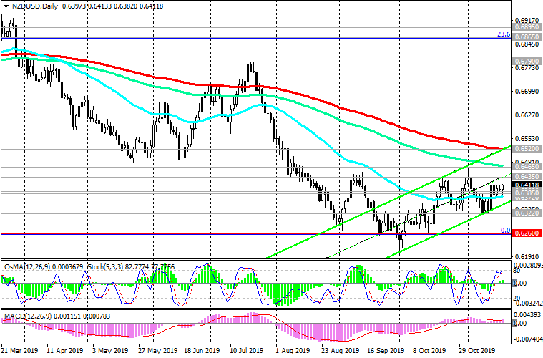
Task: Click the 0.0 Fibonacci level label
Action: coord(504,231)
